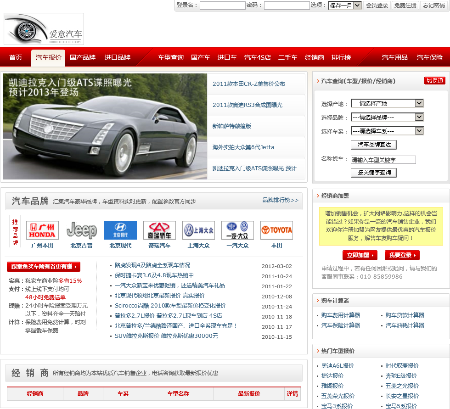Click the 免费注册 button

click(405, 6)
